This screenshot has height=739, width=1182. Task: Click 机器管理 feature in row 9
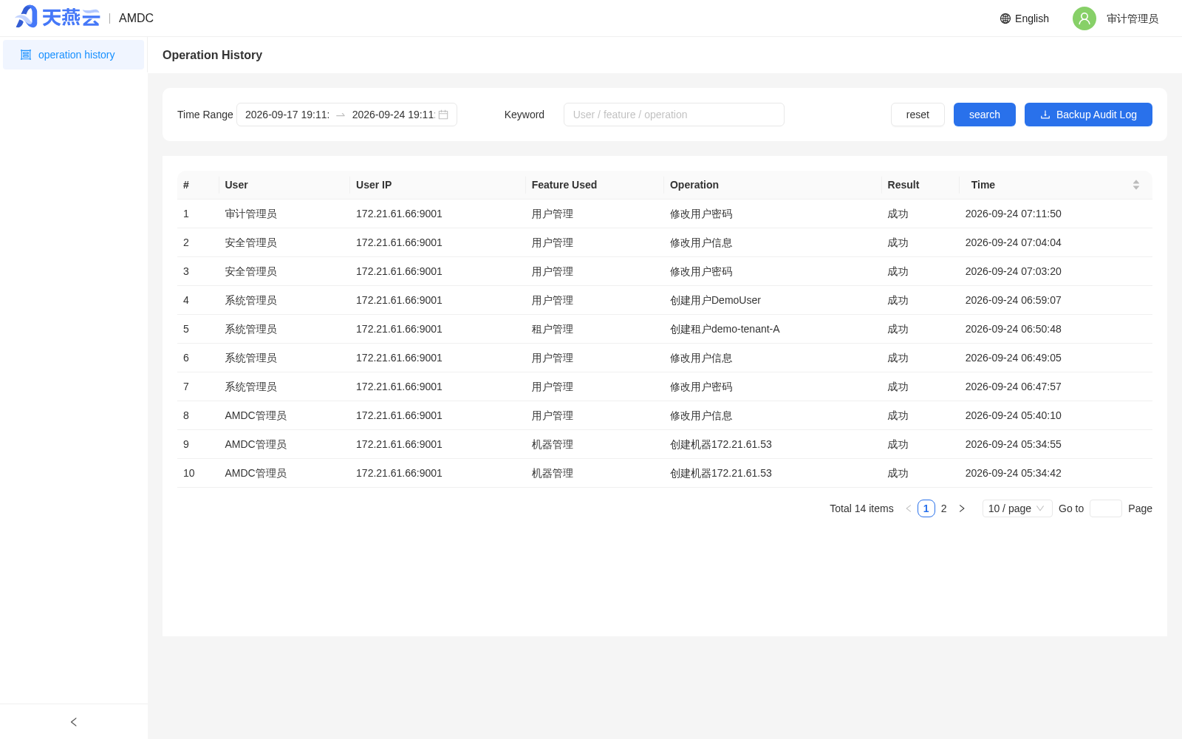coord(553,444)
